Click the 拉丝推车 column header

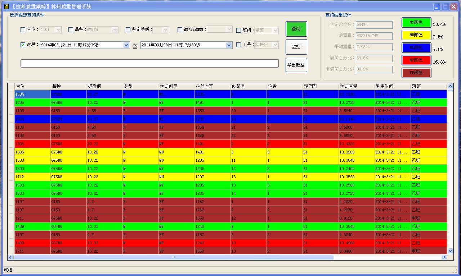tap(212, 86)
